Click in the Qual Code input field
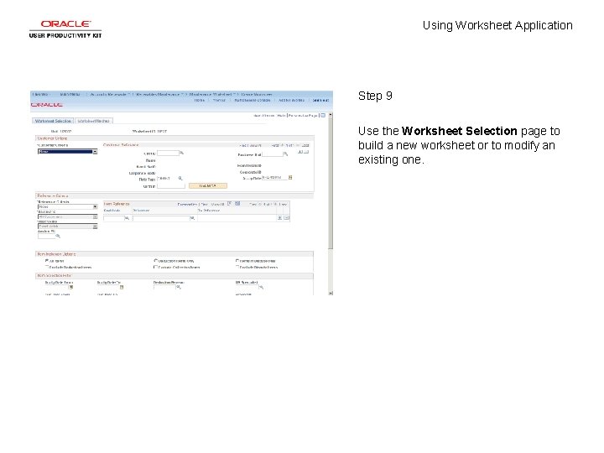Screen dimensions: 604x453 coord(113,218)
